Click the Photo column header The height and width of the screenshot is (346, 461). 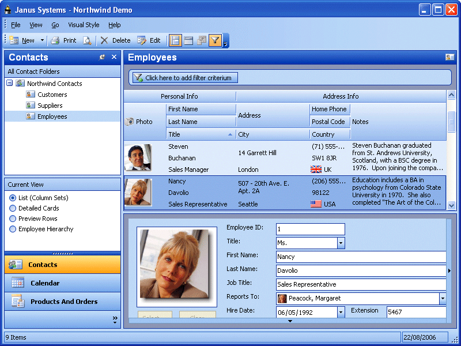145,122
